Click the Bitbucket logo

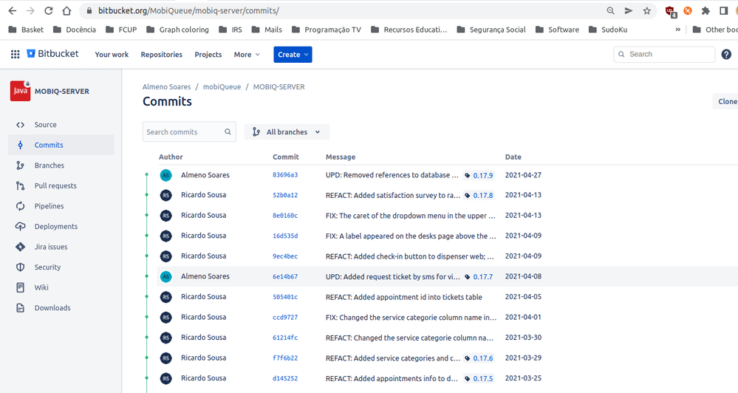point(52,54)
